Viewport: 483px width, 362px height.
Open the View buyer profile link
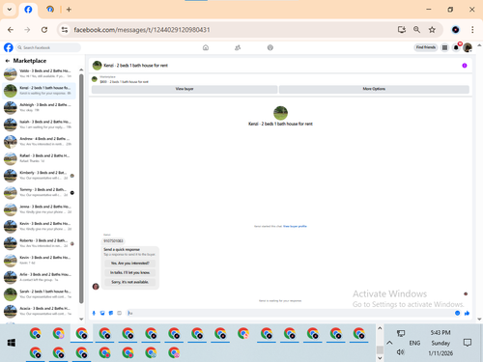click(295, 226)
